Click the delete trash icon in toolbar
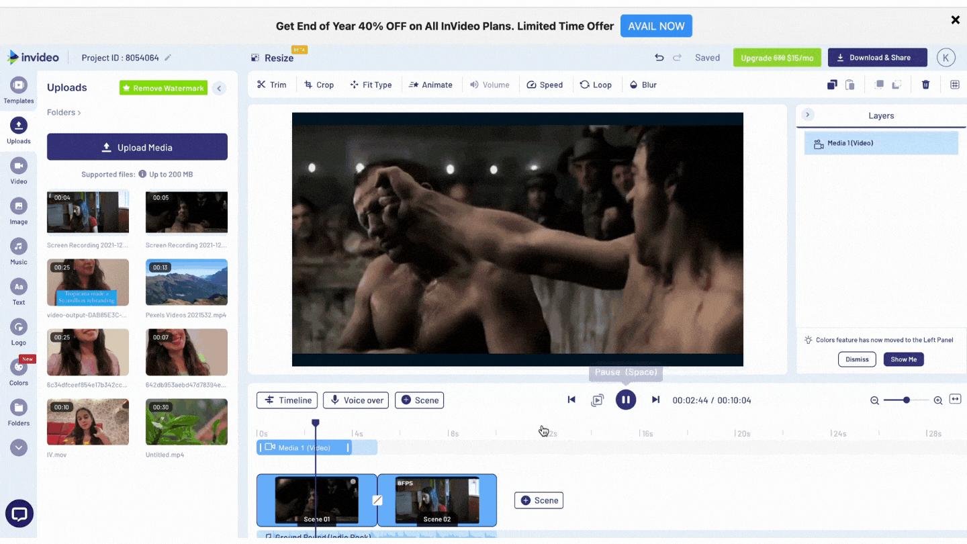 [x=925, y=85]
